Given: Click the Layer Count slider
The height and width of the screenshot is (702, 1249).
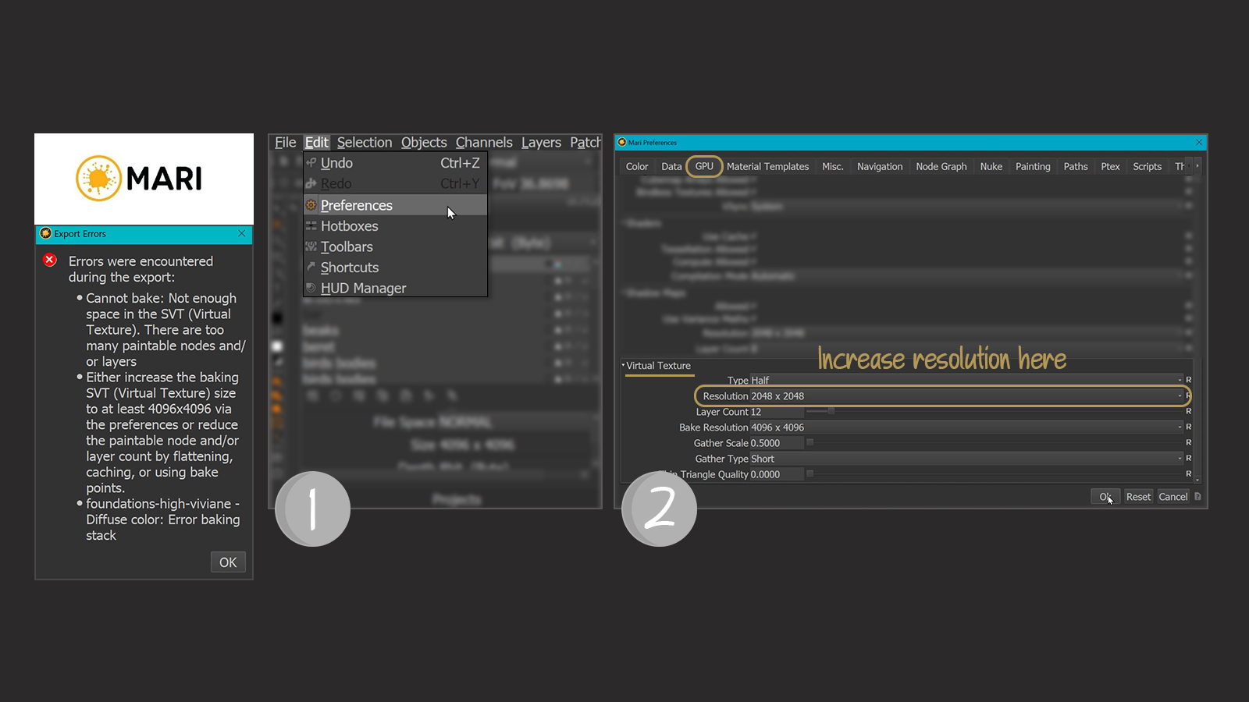Looking at the screenshot, I should point(995,411).
